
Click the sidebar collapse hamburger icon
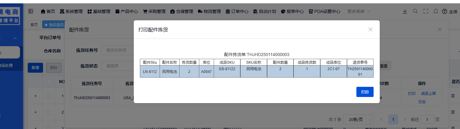tap(31, 11)
